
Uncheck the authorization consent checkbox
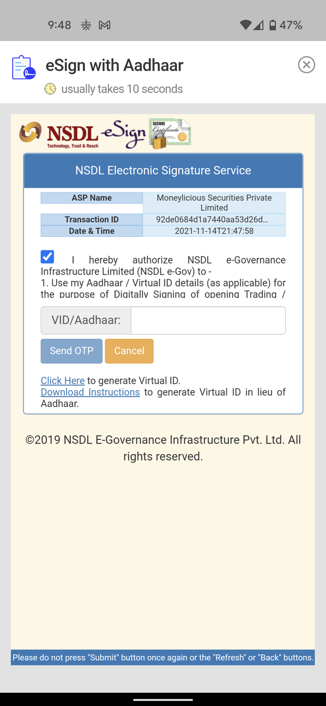click(x=48, y=257)
